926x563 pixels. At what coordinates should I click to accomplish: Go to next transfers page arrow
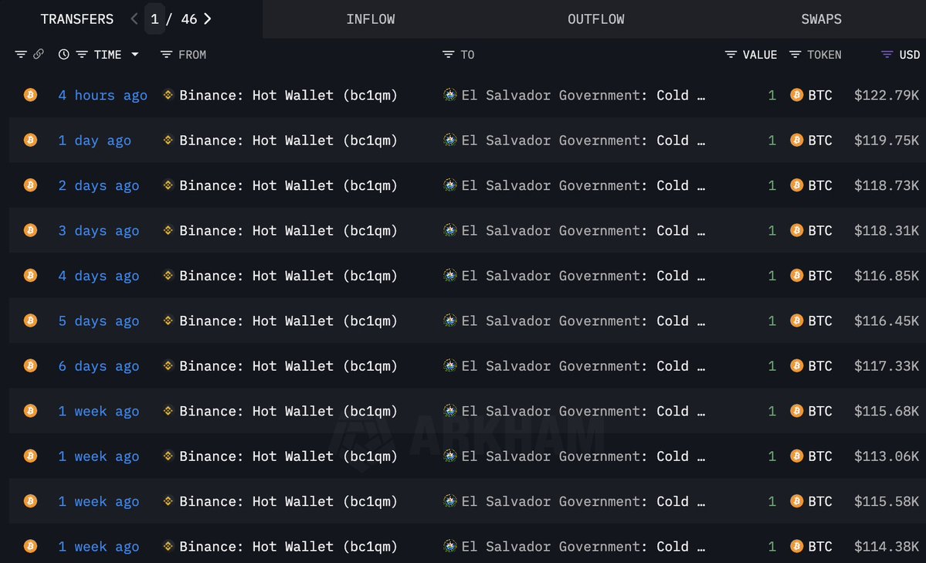207,19
